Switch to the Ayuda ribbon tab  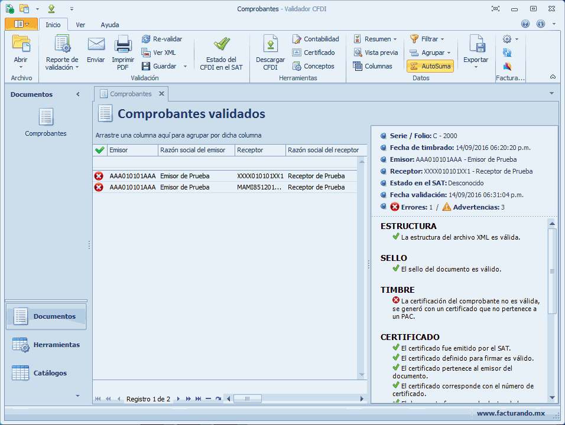[x=109, y=25]
